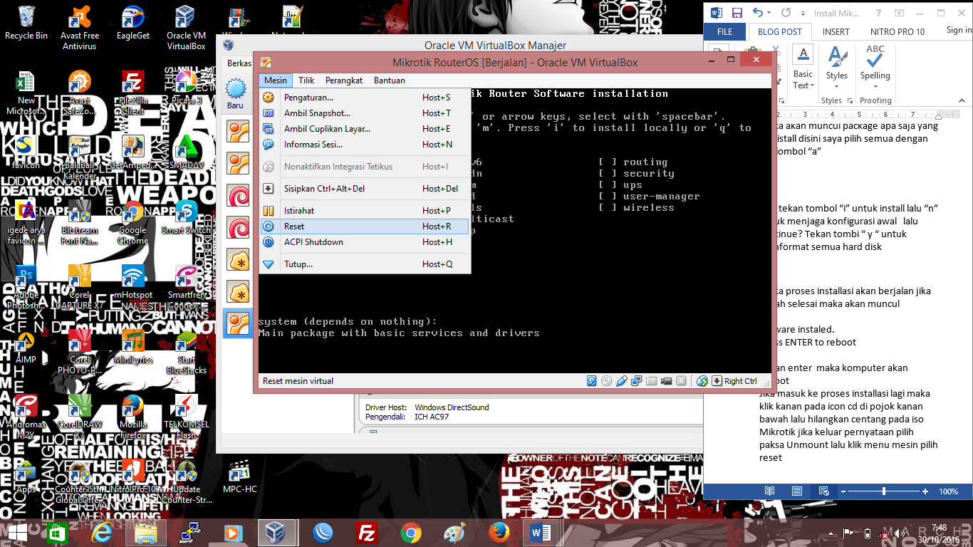Image resolution: width=973 pixels, height=547 pixels.
Task: Select the Mozilla Firefox desktop shortcut
Action: (133, 417)
